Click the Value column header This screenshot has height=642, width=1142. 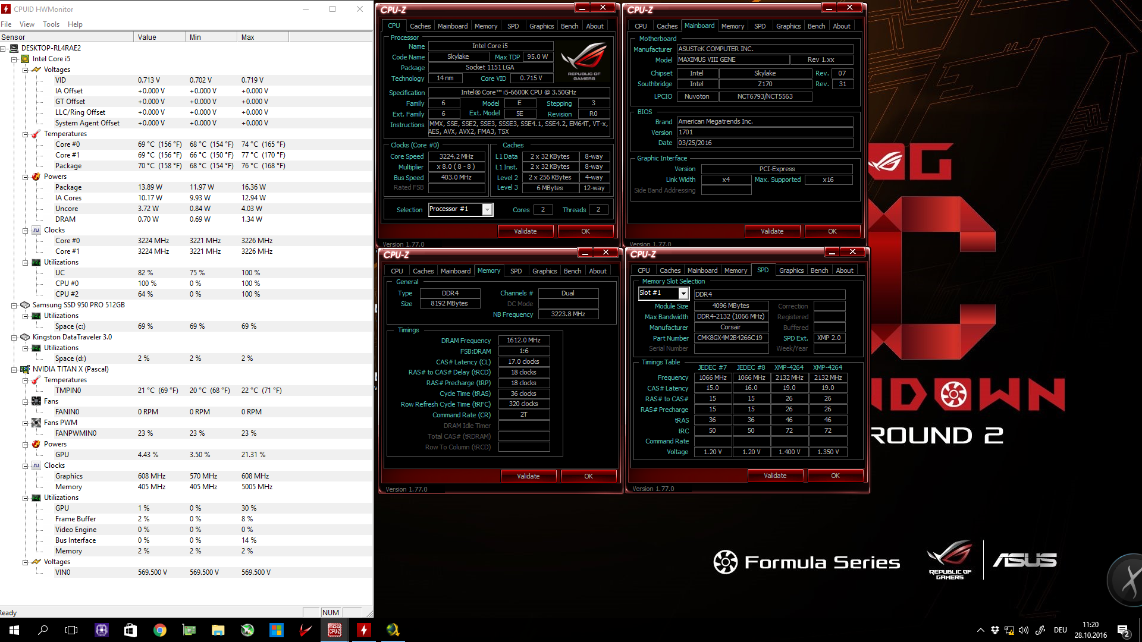[159, 37]
